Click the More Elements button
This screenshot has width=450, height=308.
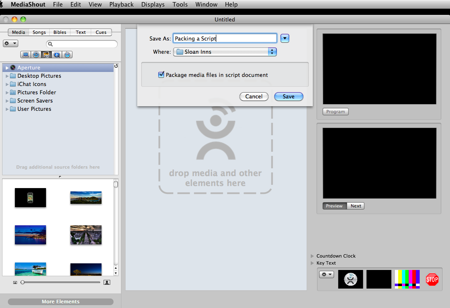pyautogui.click(x=60, y=302)
